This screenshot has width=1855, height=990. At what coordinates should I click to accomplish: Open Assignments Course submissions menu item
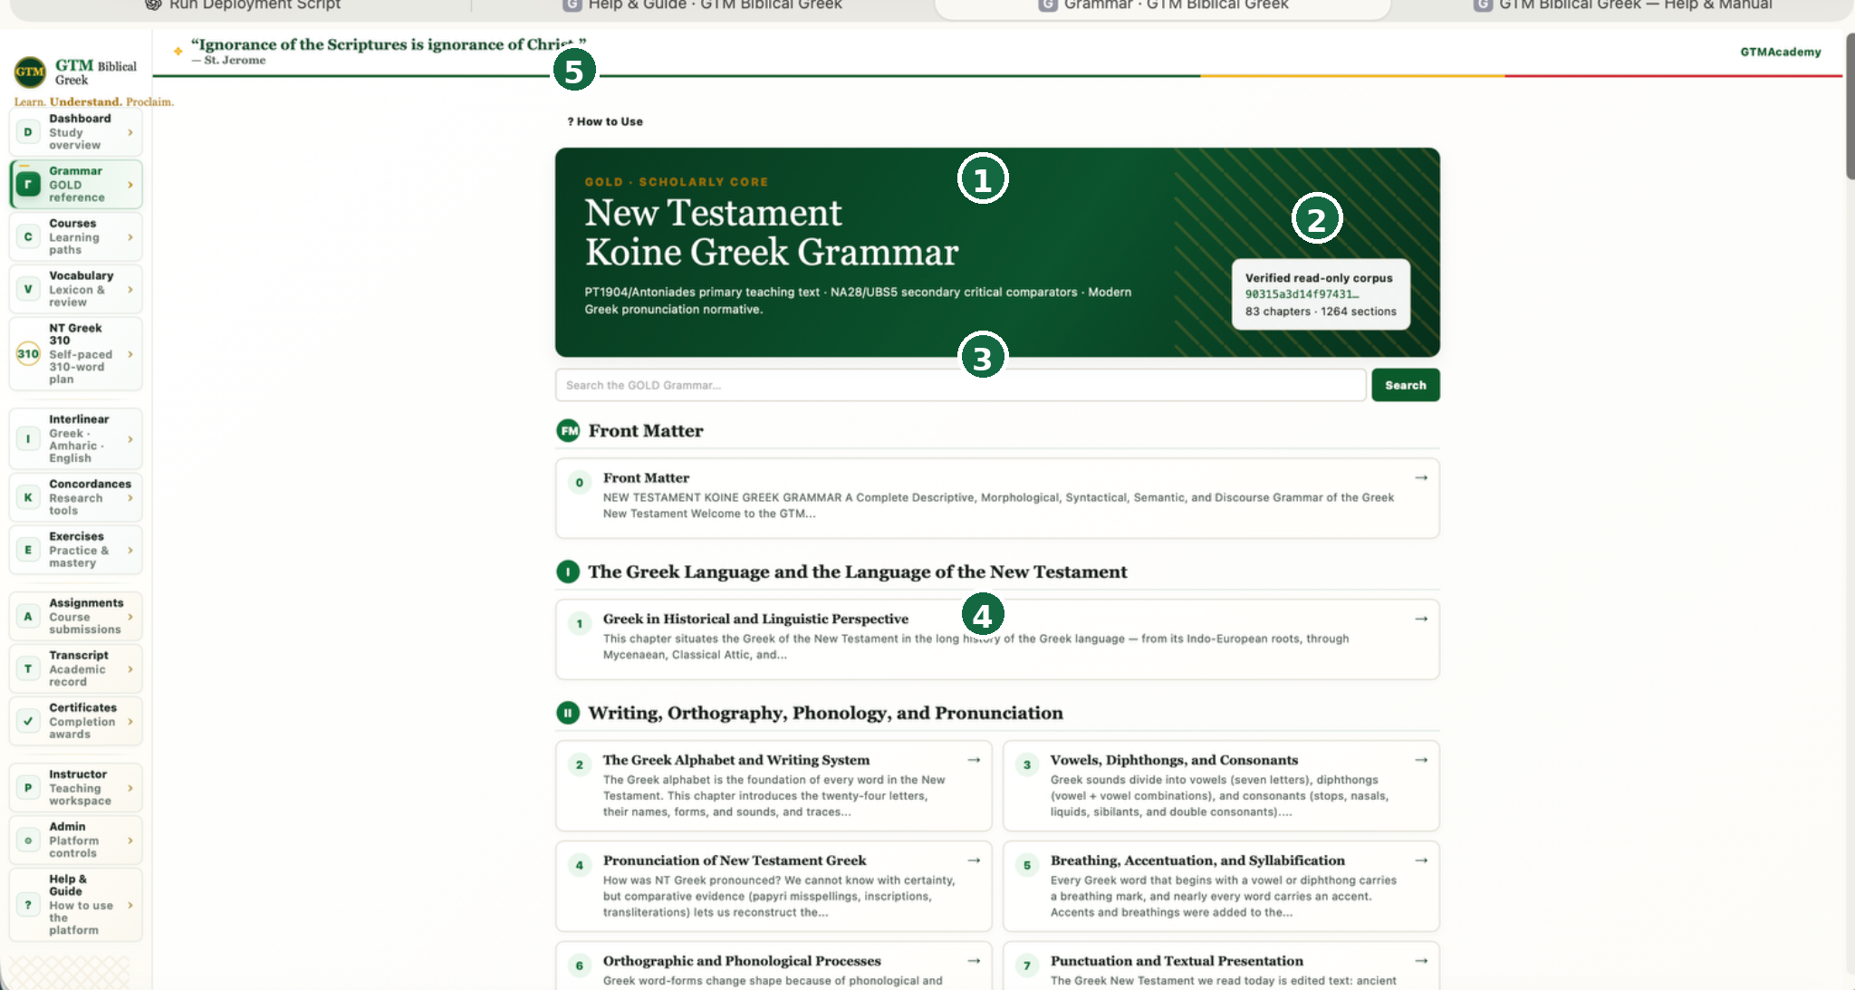(x=75, y=616)
